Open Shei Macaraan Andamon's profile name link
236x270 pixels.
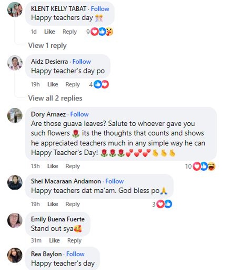66,181
